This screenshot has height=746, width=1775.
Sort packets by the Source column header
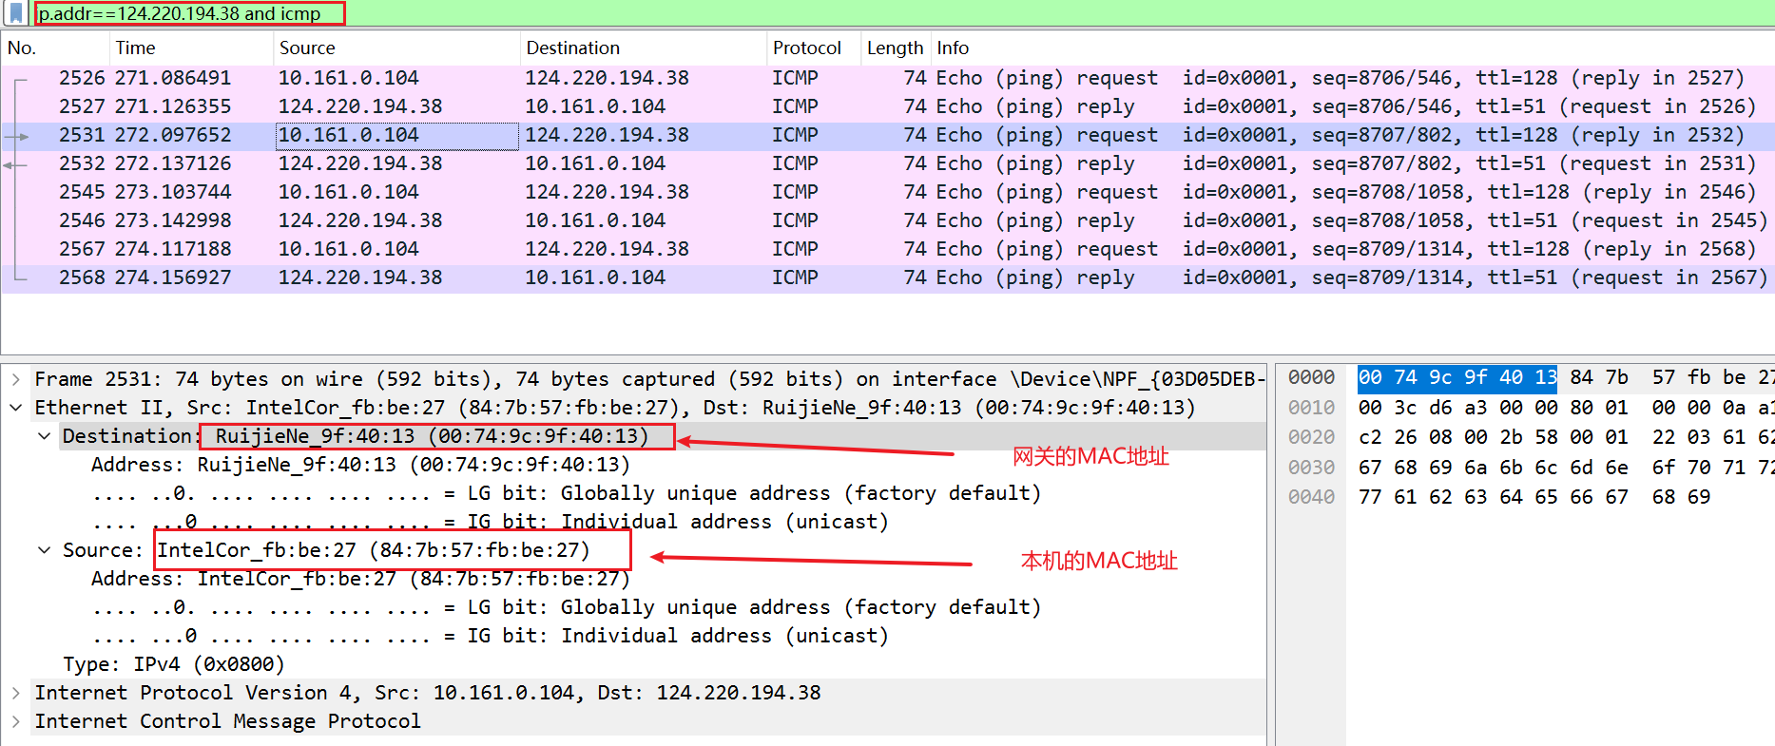(x=396, y=48)
